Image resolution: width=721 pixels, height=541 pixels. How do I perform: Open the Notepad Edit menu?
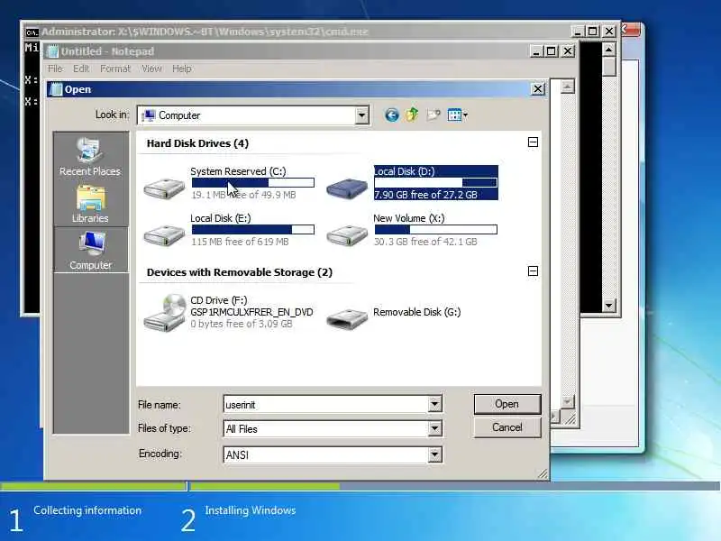coord(81,69)
